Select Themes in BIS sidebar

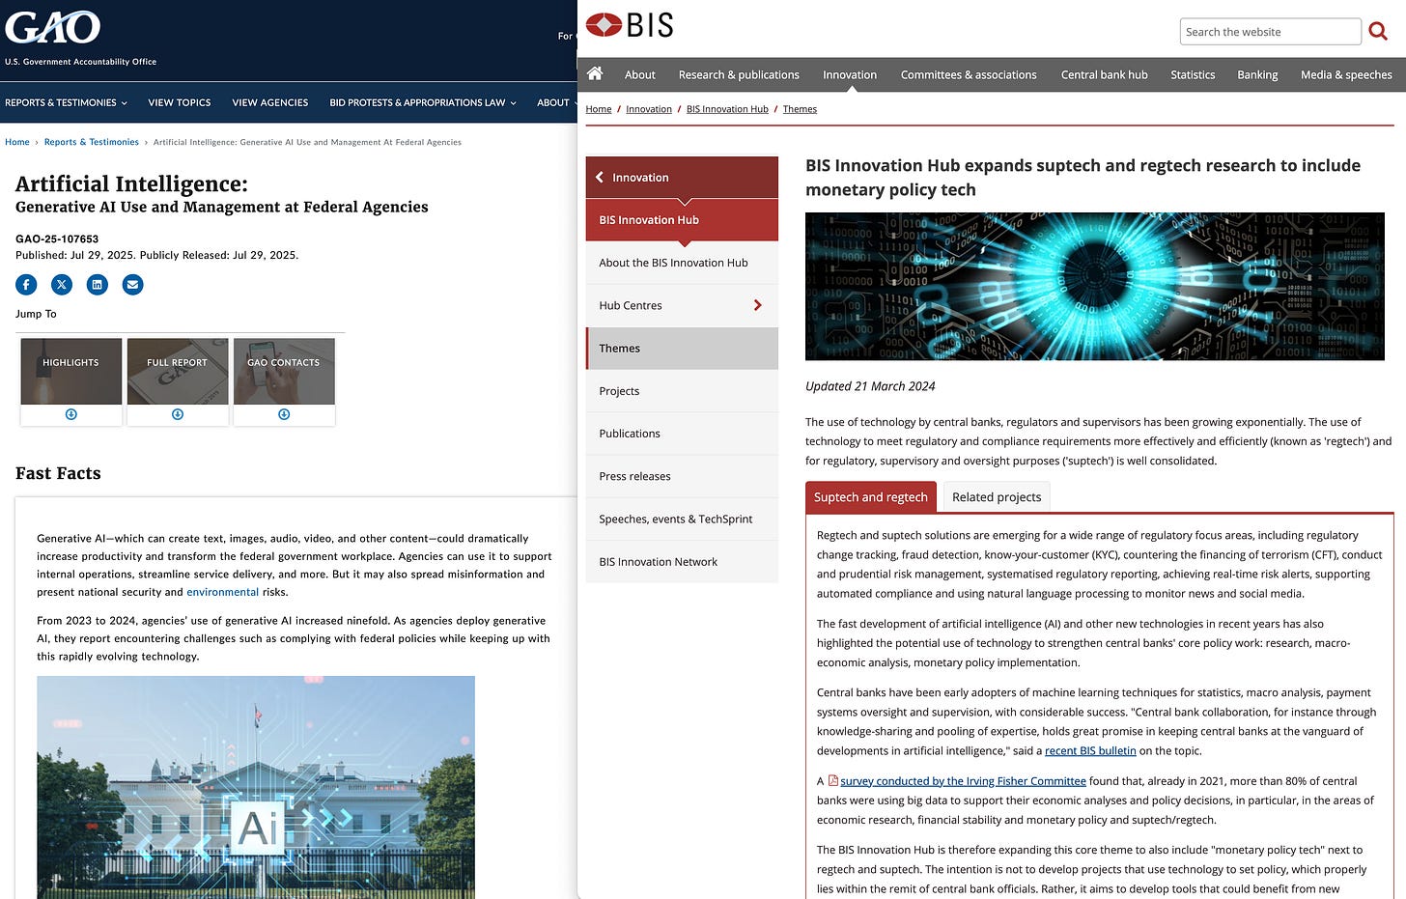pyautogui.click(x=682, y=349)
